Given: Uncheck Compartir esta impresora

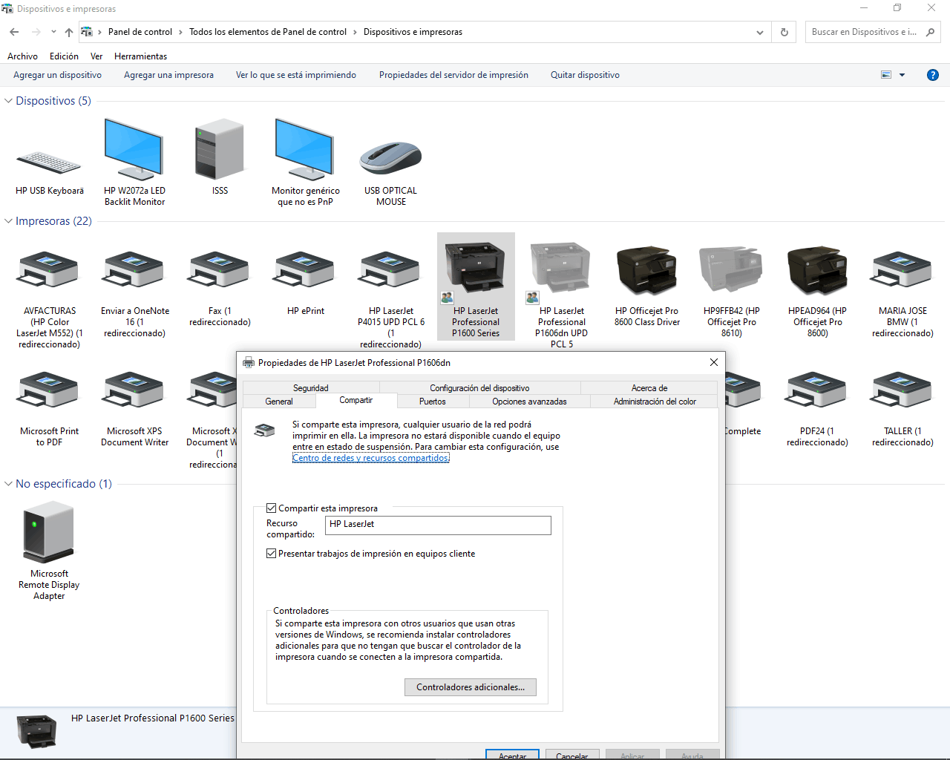Looking at the screenshot, I should click(272, 508).
